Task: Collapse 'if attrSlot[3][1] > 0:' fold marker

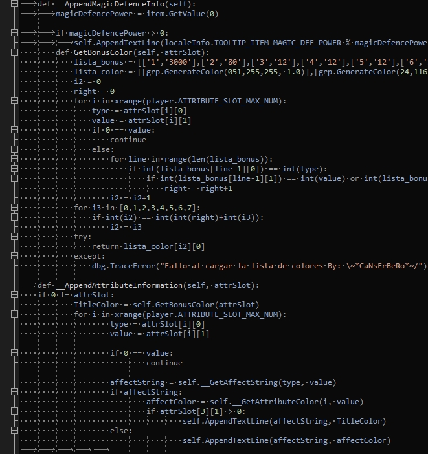Action: tap(14, 411)
